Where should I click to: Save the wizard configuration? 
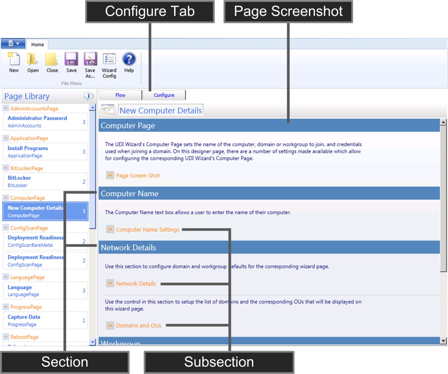[x=71, y=64]
